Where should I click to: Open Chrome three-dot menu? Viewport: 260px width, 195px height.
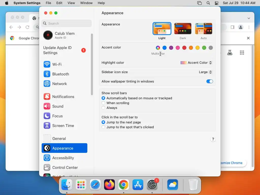tap(249, 27)
